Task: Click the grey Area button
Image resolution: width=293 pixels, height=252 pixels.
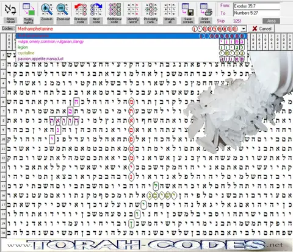Action: coord(271,21)
